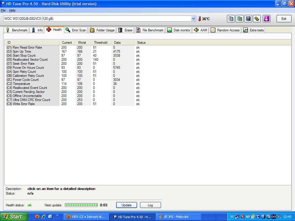Switch to the Error Scan tab
The image size is (295, 221).
pos(76,30)
